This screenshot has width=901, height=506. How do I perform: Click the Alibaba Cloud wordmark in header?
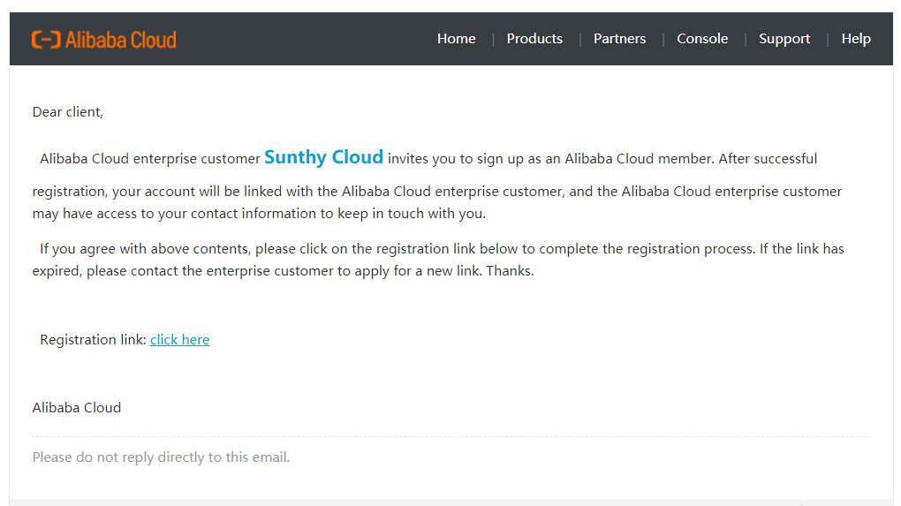pos(121,40)
